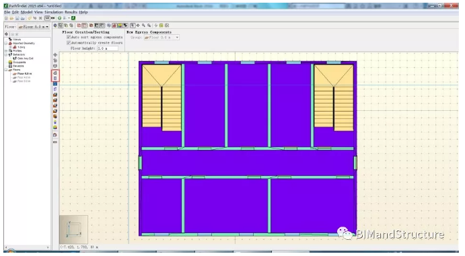Select the add occupant person tool
The image size is (465, 256).
tap(55, 122)
